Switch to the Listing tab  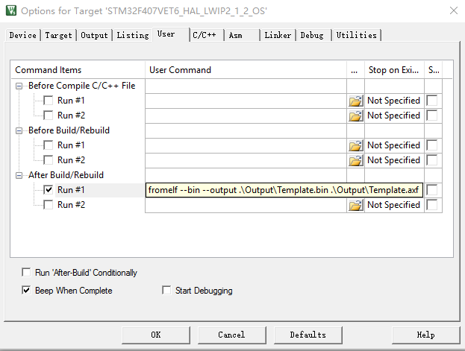(133, 35)
